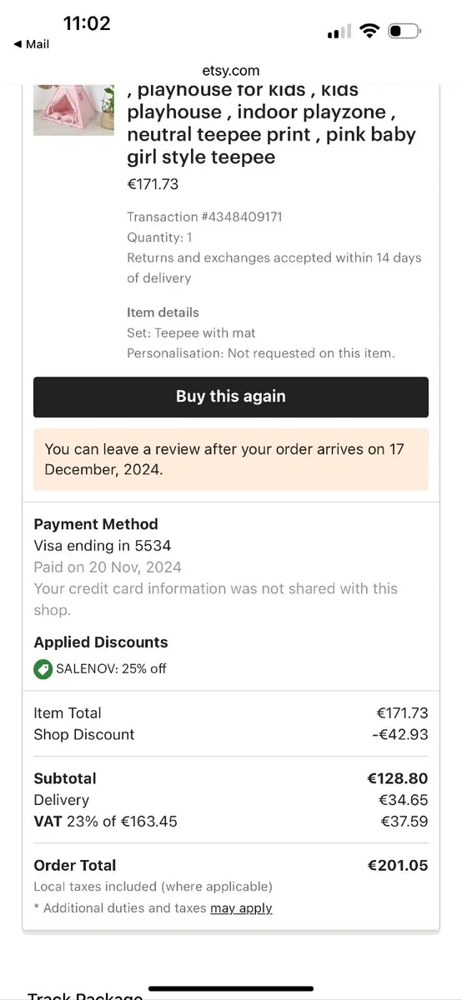Open the teepee product title
The image size is (462, 1000).
point(272,123)
